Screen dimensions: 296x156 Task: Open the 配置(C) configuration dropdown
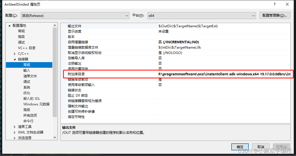[75, 16]
